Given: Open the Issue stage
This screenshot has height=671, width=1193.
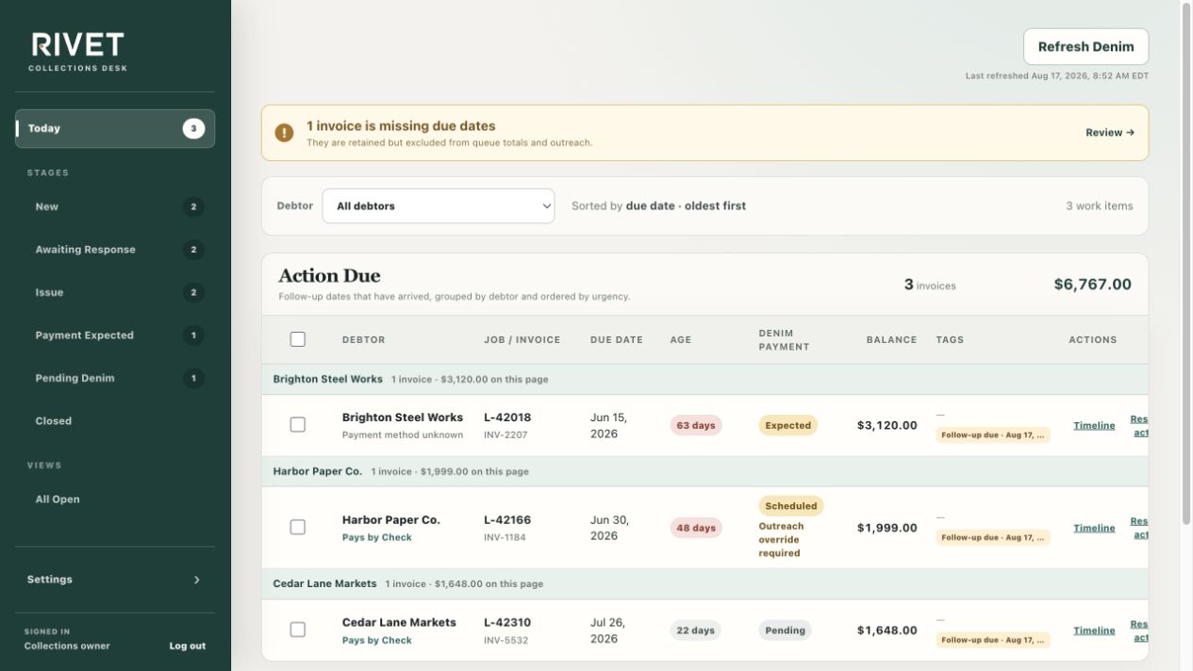Looking at the screenshot, I should click(x=115, y=293).
